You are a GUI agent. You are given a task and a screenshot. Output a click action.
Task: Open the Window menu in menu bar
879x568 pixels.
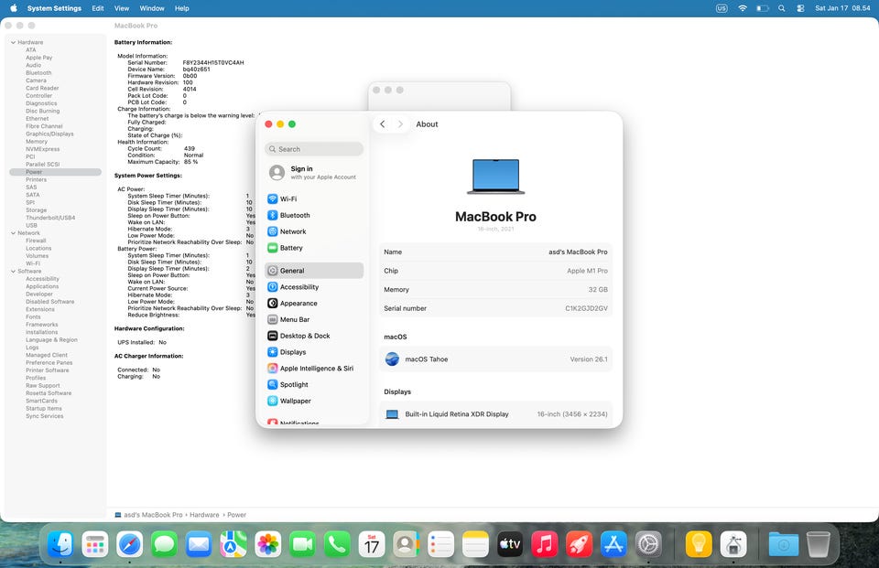[152, 8]
